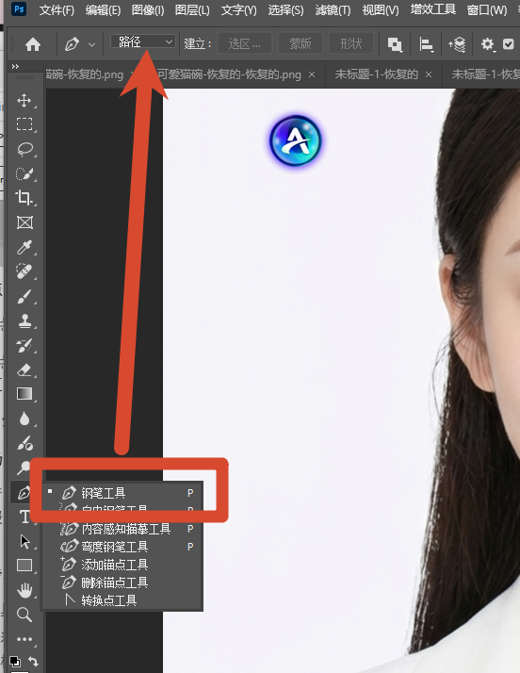Select the Gradient tool

[x=24, y=394]
